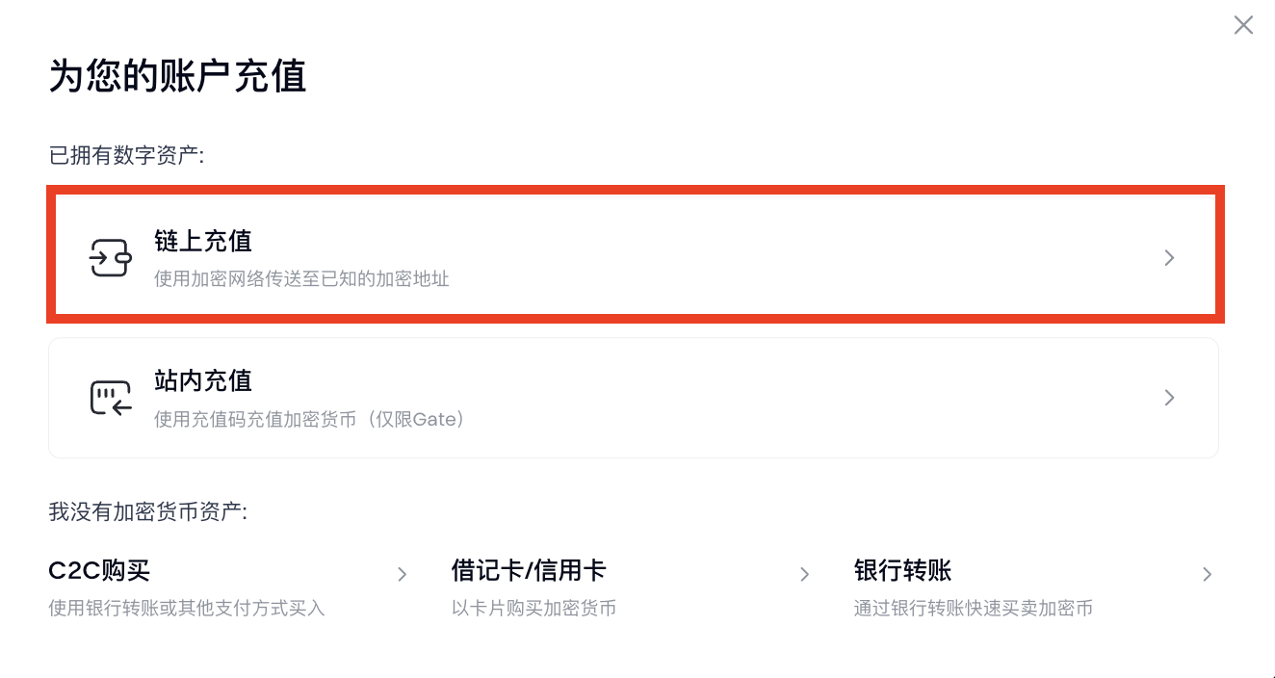
Task: Click the chevron beside C2C购买
Action: 403,575
